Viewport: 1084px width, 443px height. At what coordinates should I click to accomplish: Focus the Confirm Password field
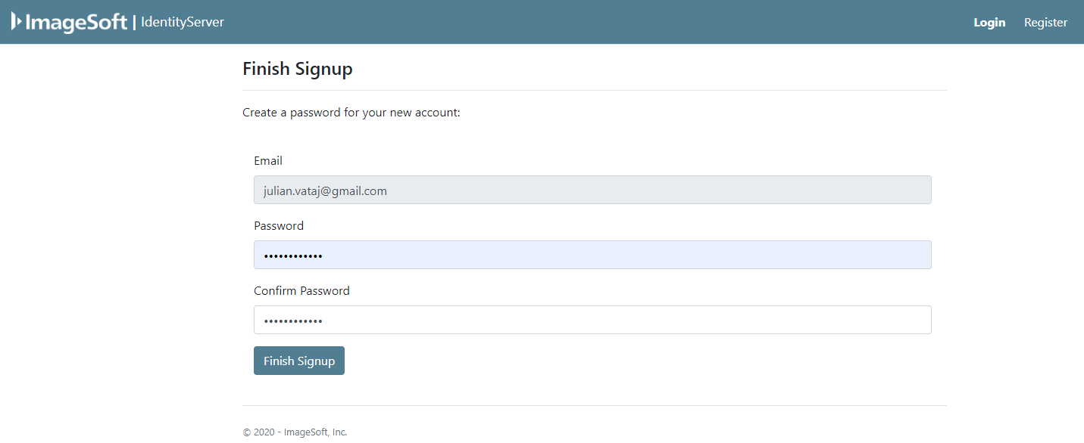pos(592,320)
